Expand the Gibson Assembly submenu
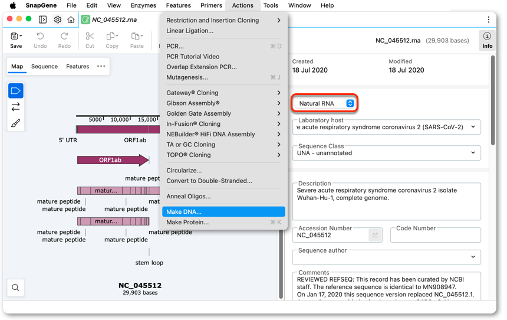Image resolution: width=507 pixels, height=320 pixels. [x=223, y=103]
